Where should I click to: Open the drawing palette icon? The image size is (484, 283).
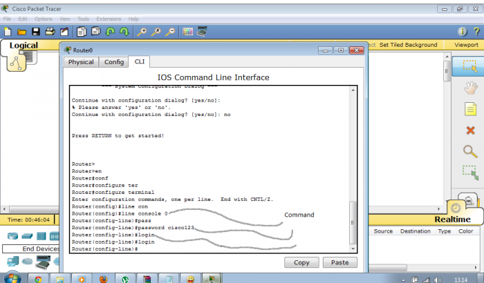pos(187,32)
